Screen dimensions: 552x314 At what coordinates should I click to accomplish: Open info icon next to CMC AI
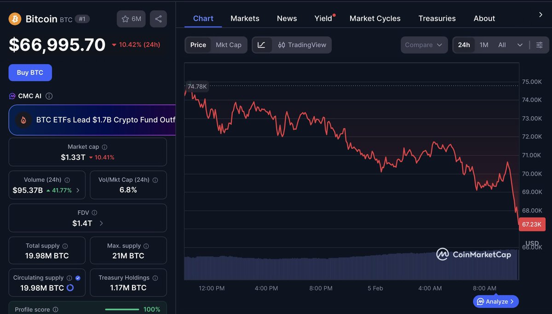point(49,96)
